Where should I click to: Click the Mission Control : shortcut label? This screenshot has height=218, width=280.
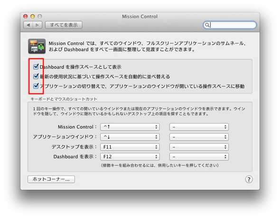click(77, 127)
